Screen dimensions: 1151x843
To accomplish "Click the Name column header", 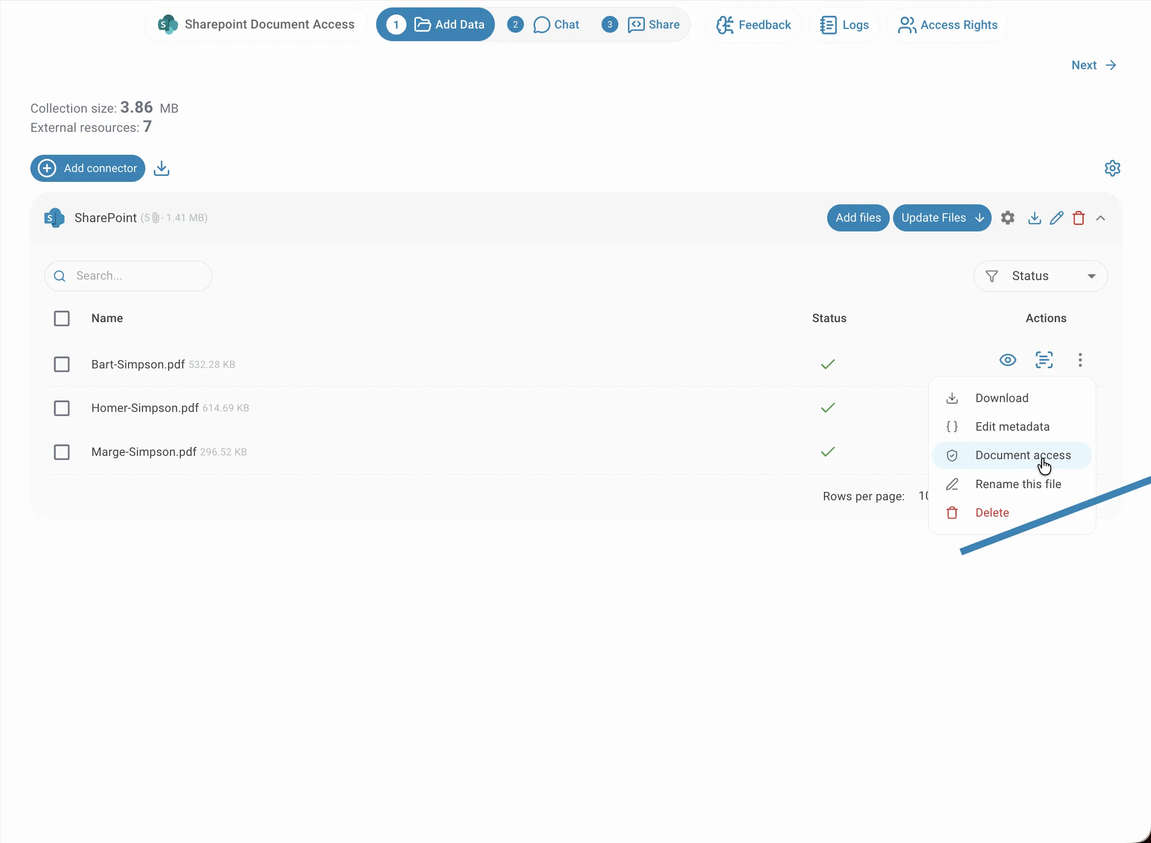I will 107,318.
